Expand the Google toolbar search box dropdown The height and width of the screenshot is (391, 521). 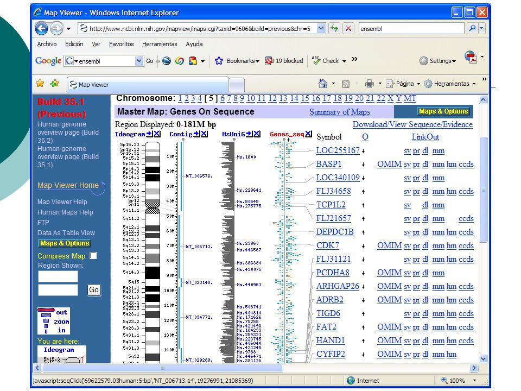(139, 61)
